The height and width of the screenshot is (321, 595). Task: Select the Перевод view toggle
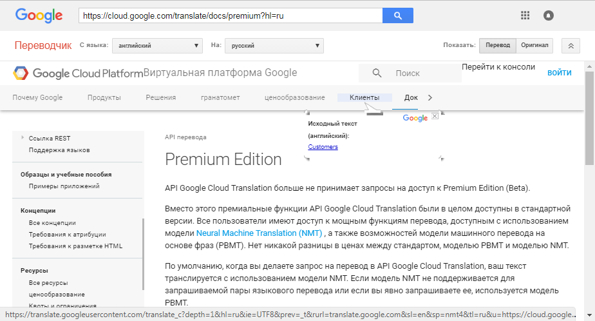click(x=498, y=45)
